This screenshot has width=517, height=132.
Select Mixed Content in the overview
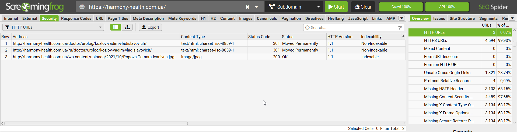coord(460,48)
